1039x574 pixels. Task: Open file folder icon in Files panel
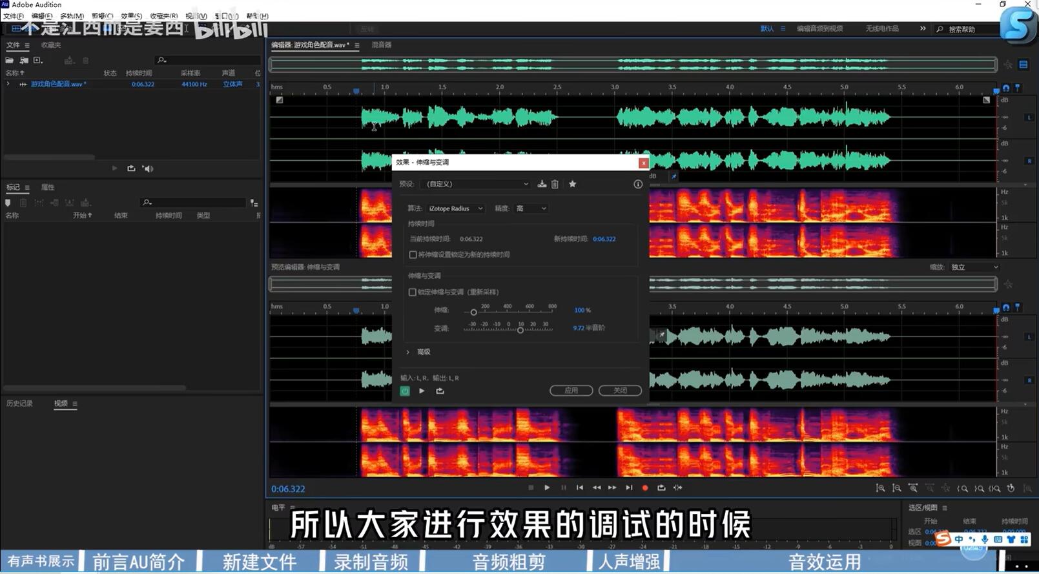pos(10,60)
